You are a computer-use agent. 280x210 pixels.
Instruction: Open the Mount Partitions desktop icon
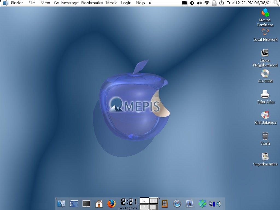265,17
